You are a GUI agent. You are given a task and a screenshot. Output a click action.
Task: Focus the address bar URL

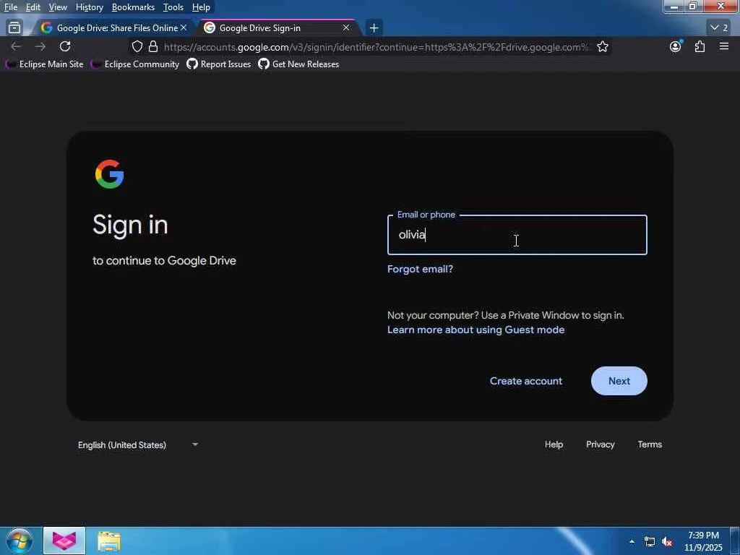[376, 47]
